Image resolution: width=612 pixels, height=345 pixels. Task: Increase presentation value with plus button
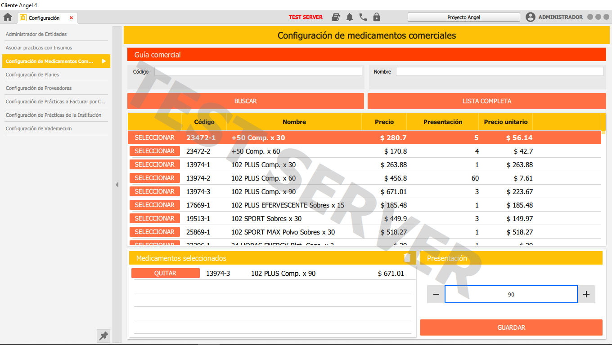tap(586, 294)
